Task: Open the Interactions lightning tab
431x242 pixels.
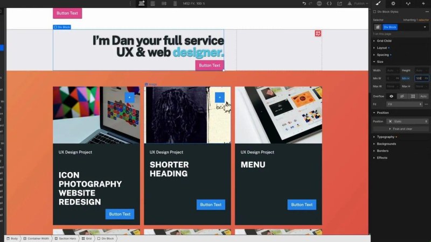Action: [423, 3]
